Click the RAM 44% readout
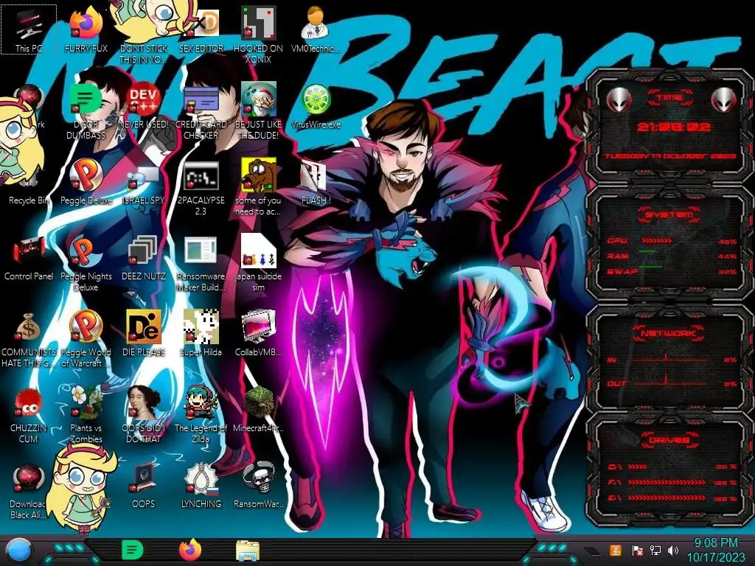This screenshot has width=755, height=566. [x=727, y=256]
